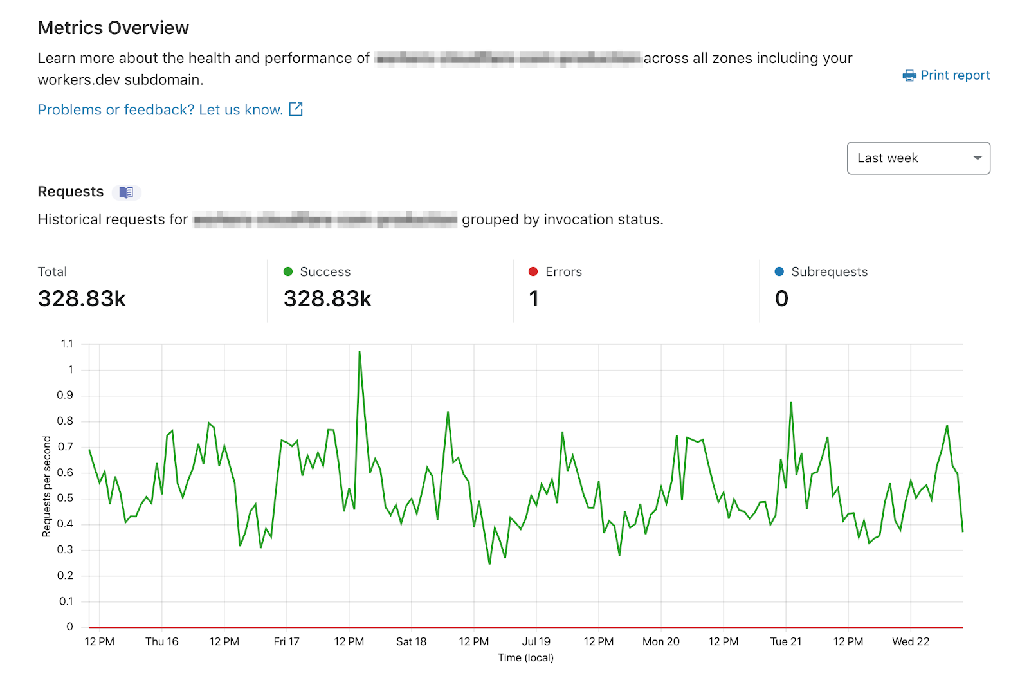Click the tallest spike on requests chart

tap(360, 353)
